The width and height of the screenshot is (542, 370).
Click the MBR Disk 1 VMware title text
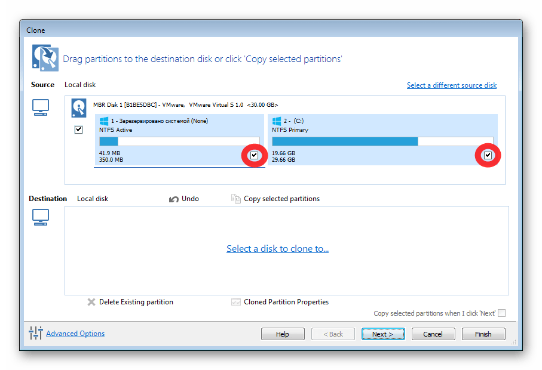[186, 105]
